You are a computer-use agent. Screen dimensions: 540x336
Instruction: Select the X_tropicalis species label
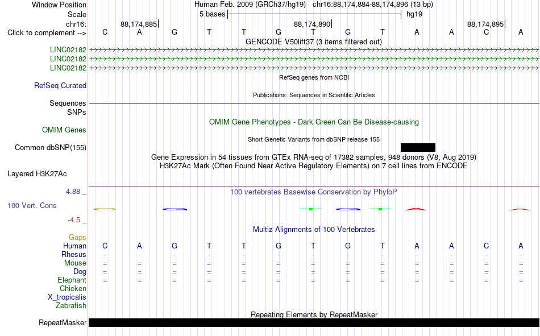tap(67, 297)
